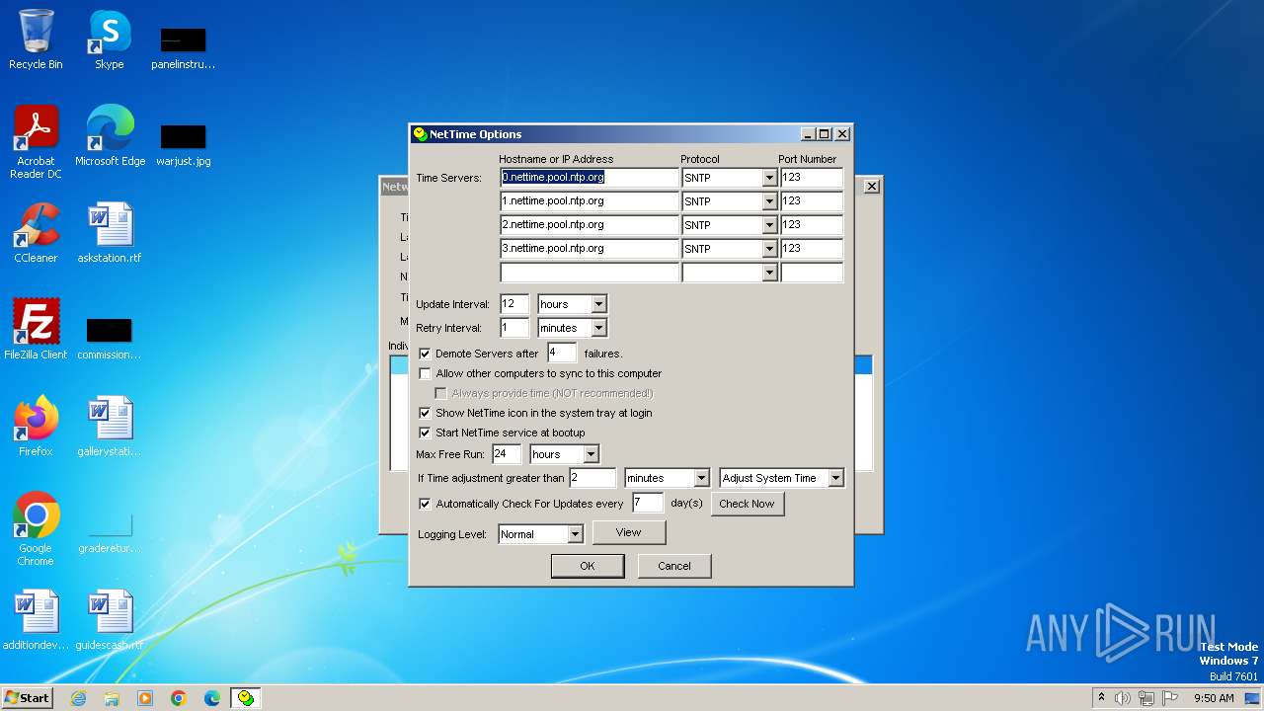Open protocol dropdown in empty server row
Viewport: 1264px width, 711px height.
point(769,273)
